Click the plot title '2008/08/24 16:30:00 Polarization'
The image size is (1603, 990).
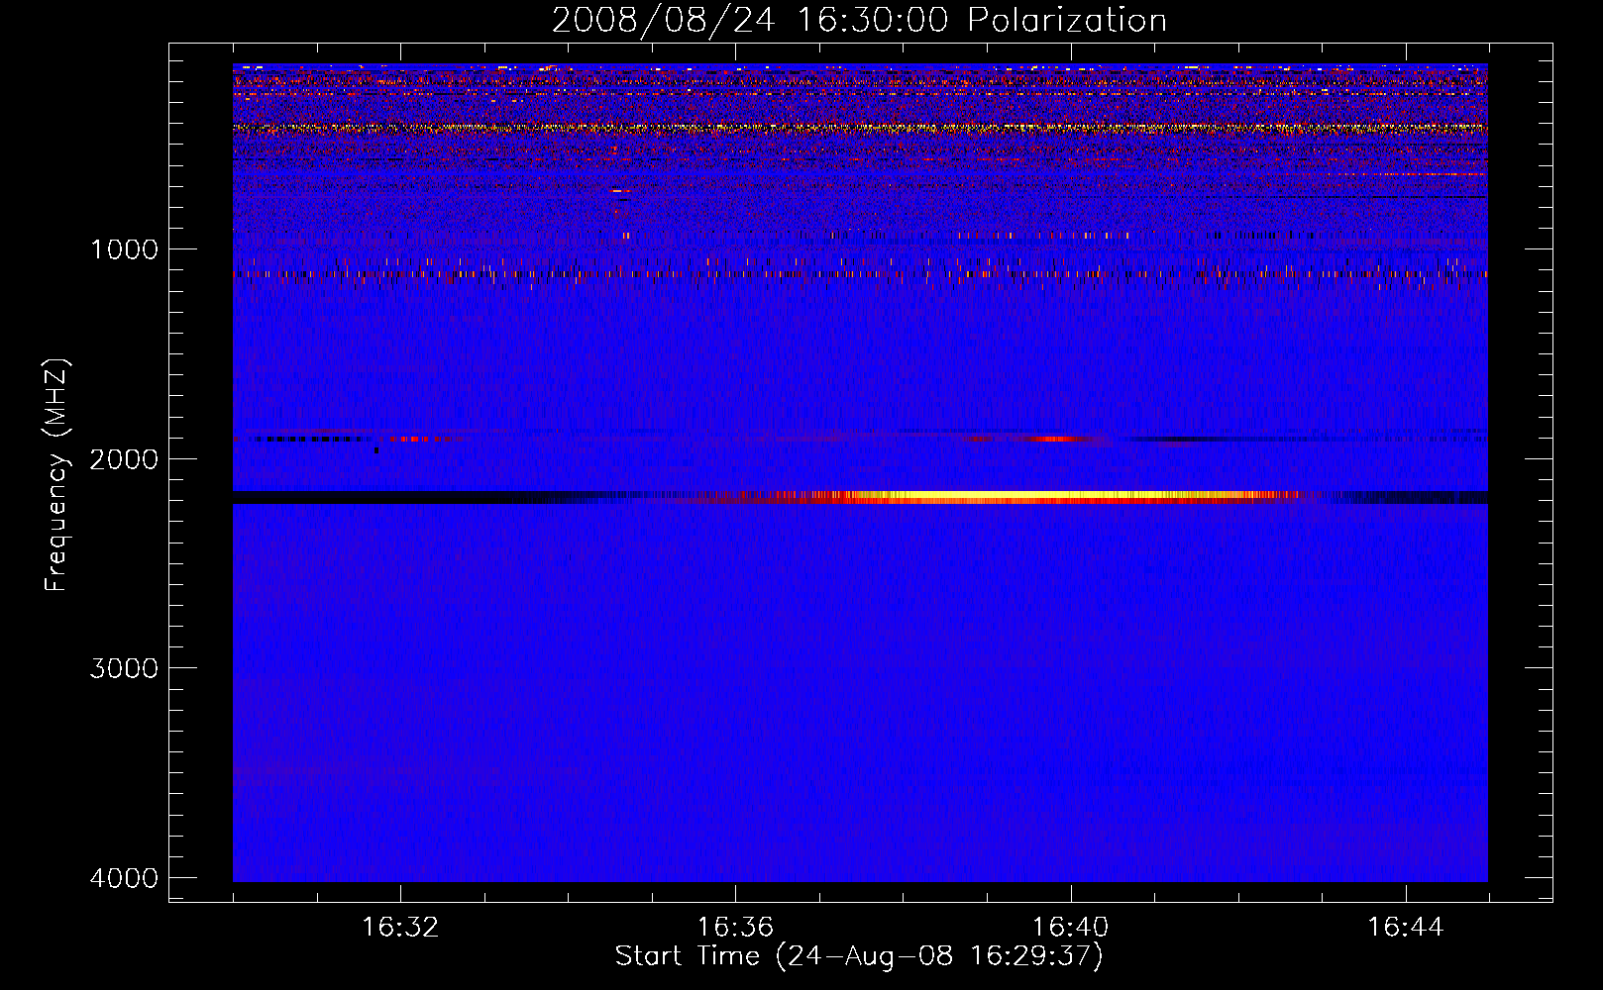pos(859,20)
